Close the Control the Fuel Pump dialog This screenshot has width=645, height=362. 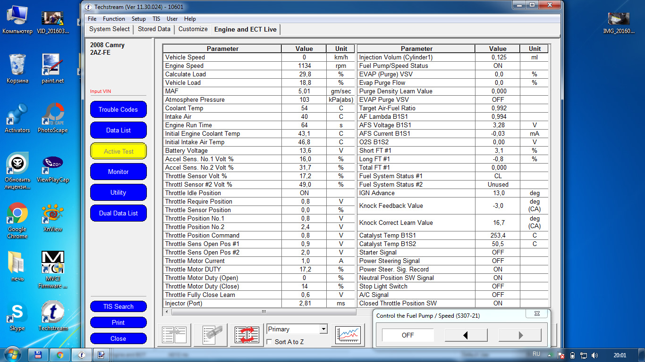coord(537,313)
